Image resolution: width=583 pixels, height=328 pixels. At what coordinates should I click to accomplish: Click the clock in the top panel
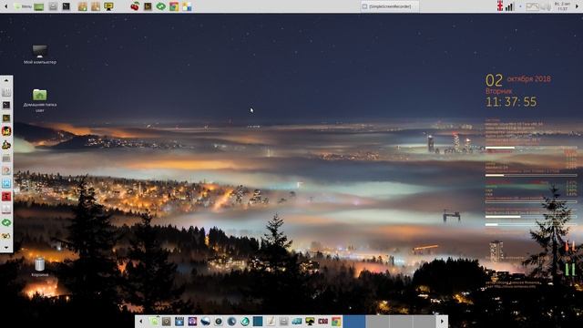coord(563,6)
